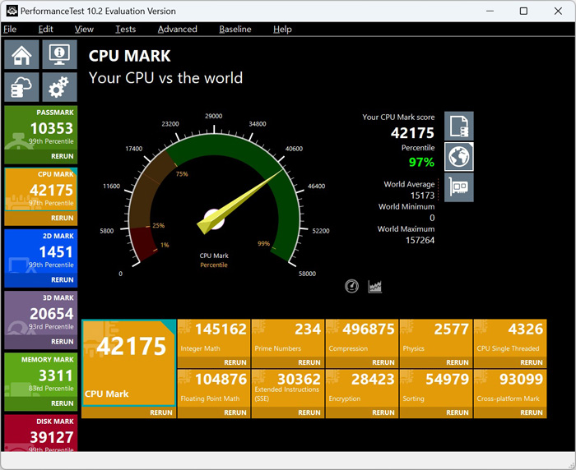Open the Advanced menu

(178, 29)
